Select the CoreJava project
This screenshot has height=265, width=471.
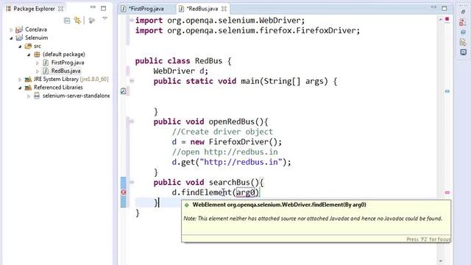pos(36,29)
